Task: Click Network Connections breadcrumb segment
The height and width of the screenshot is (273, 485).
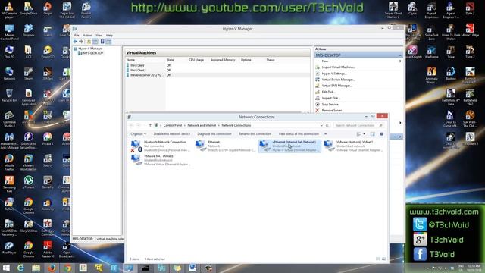Action: 236,125
